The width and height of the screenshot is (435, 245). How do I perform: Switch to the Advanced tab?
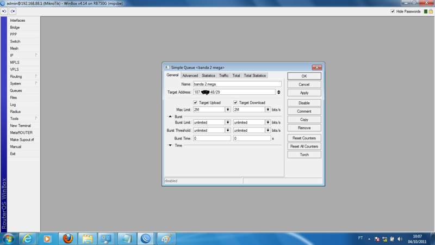point(190,76)
